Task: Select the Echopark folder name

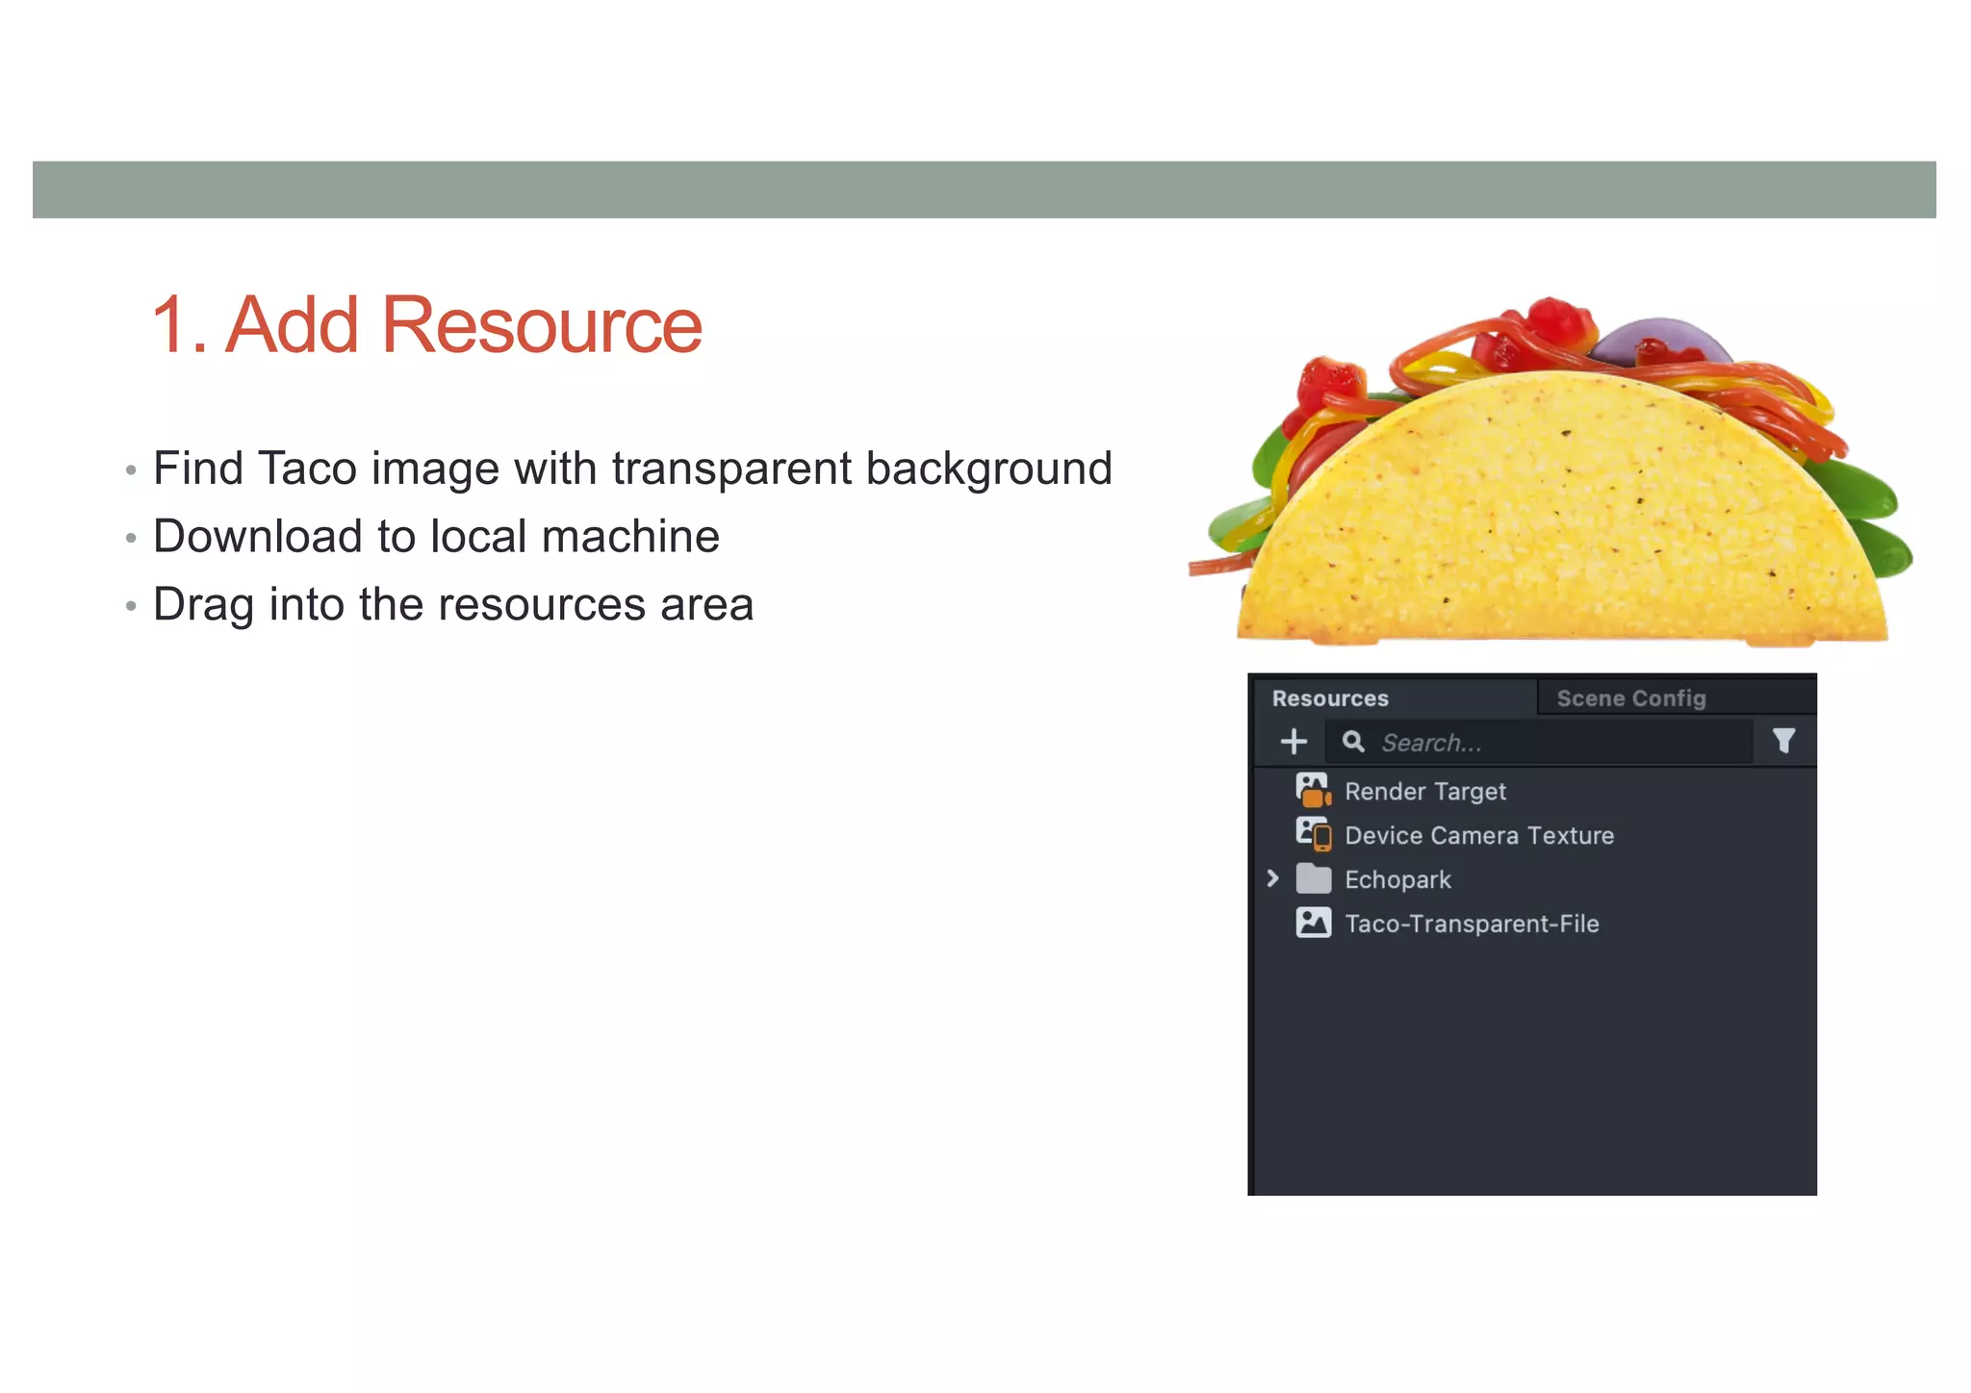Action: [x=1396, y=879]
